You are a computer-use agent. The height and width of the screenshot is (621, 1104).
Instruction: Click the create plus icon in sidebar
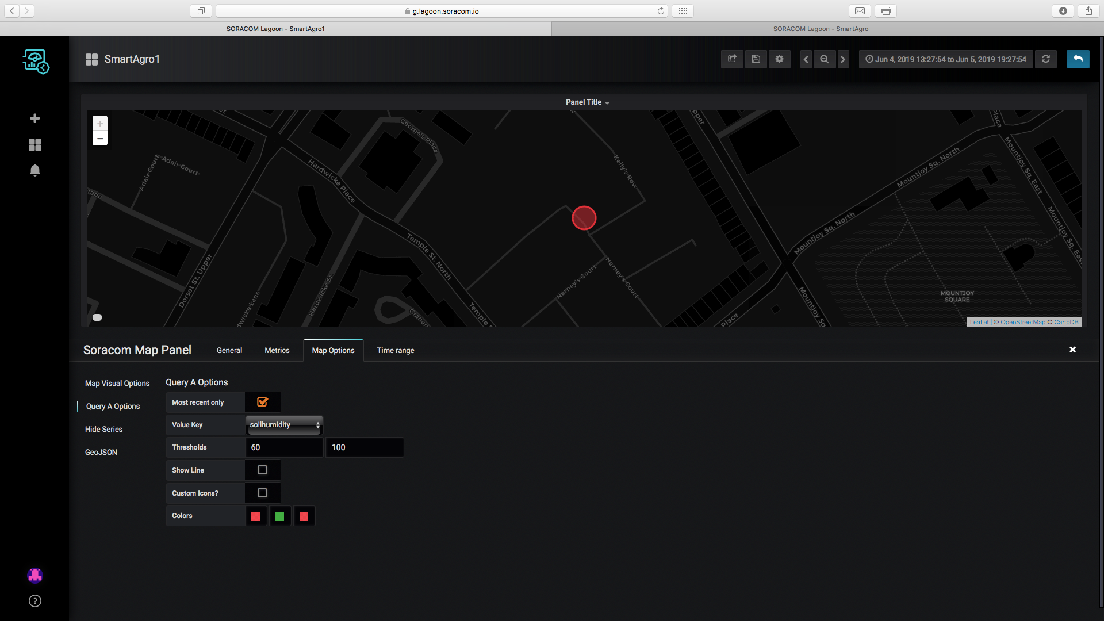pyautogui.click(x=35, y=118)
